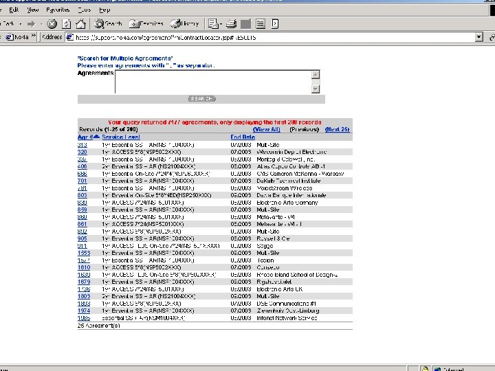Sort by the Agr # column header
The width and height of the screenshot is (495, 371).
click(89, 137)
